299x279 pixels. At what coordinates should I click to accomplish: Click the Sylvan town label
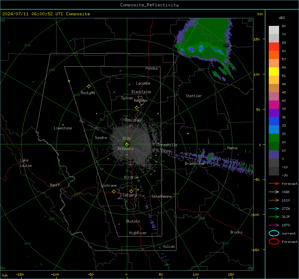pos(127,98)
